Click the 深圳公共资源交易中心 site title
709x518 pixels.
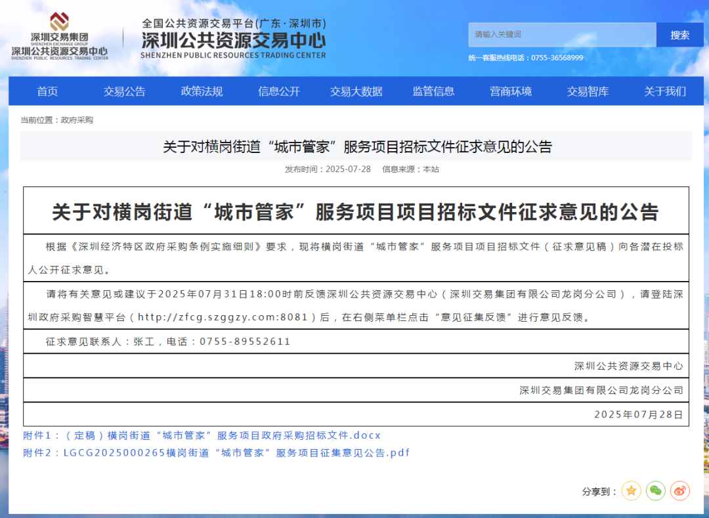click(233, 40)
